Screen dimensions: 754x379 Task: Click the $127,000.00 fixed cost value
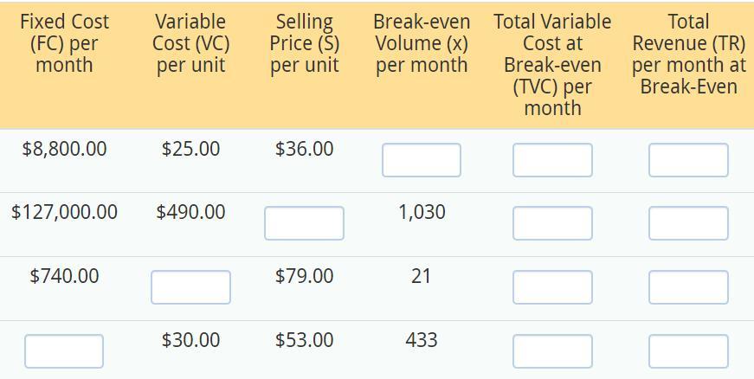pos(64,212)
